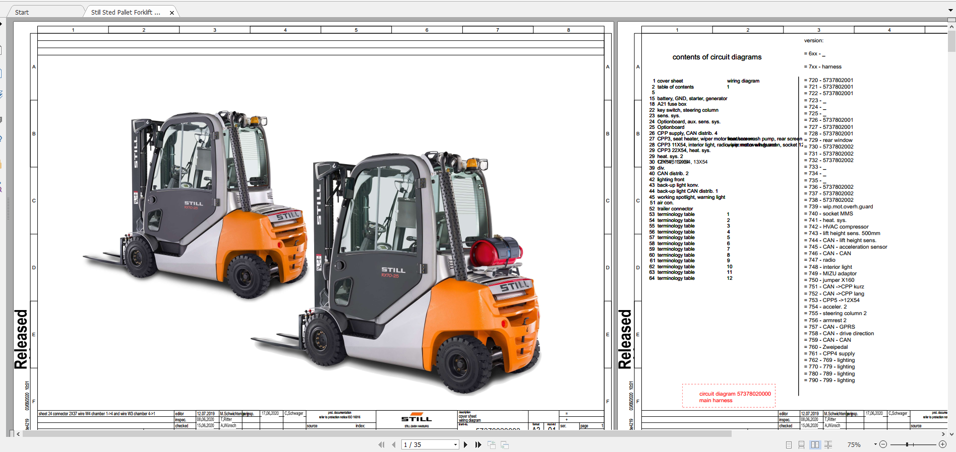
Task: Click the 'circuit diagram 57378020000 main harness' note
Action: coord(729,397)
